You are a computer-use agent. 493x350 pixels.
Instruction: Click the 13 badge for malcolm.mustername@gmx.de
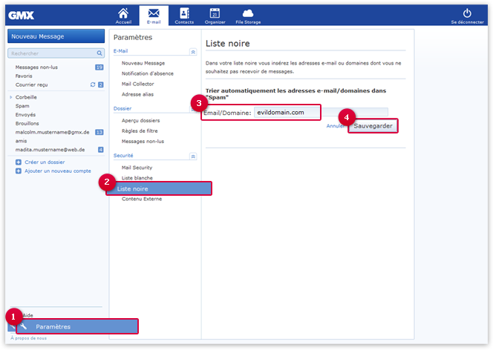point(99,132)
